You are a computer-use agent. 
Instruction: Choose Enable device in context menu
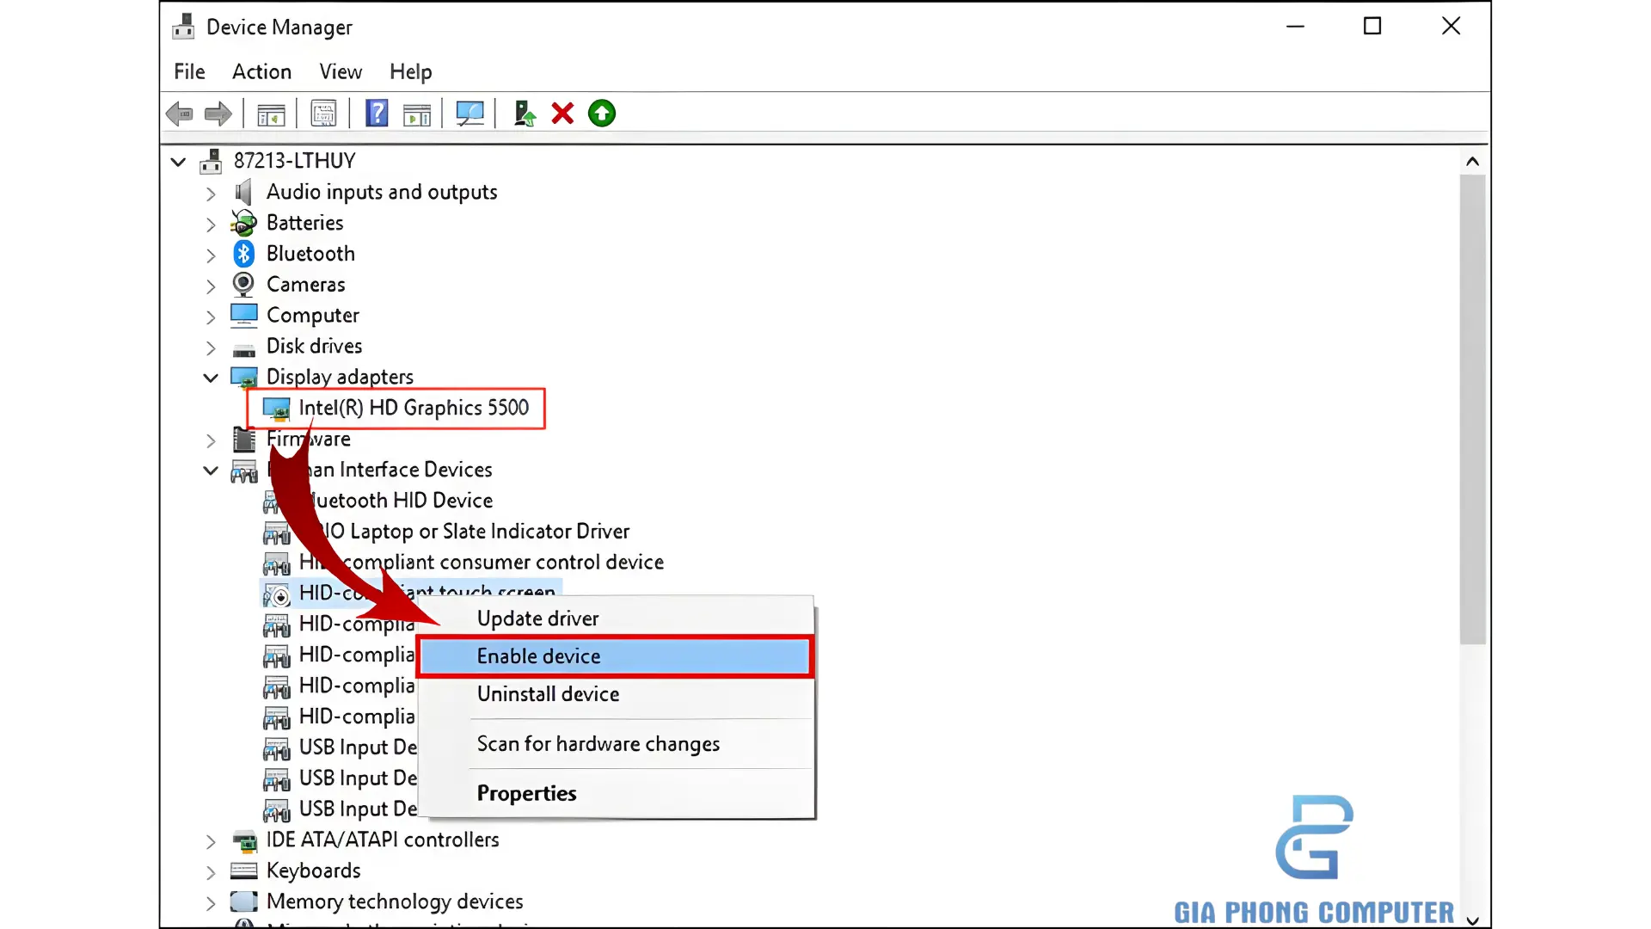[x=538, y=656]
